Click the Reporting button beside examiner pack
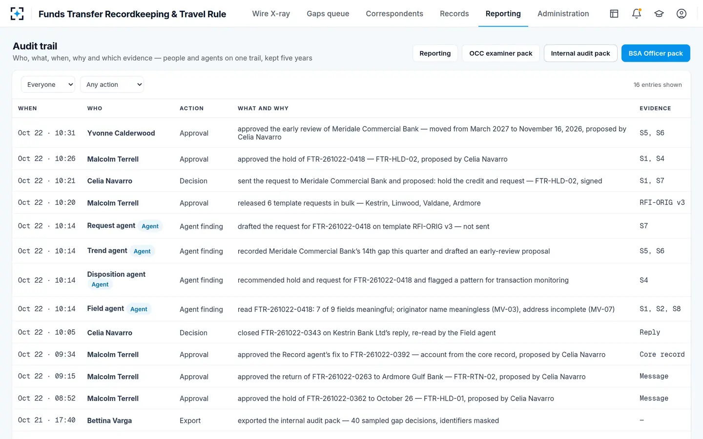Viewport: 703px width, 439px height. (435, 53)
